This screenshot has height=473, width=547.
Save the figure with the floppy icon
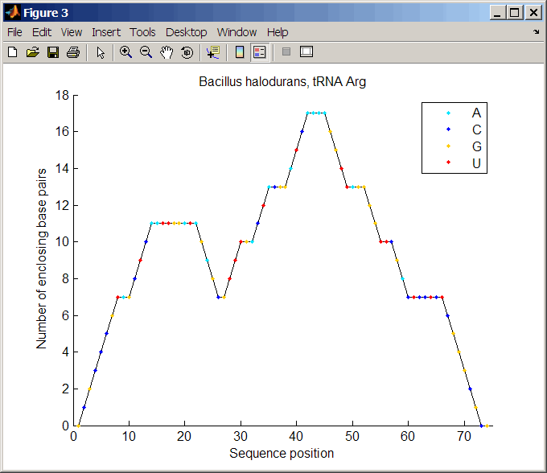point(53,52)
